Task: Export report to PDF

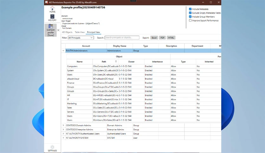Action: pos(162,38)
